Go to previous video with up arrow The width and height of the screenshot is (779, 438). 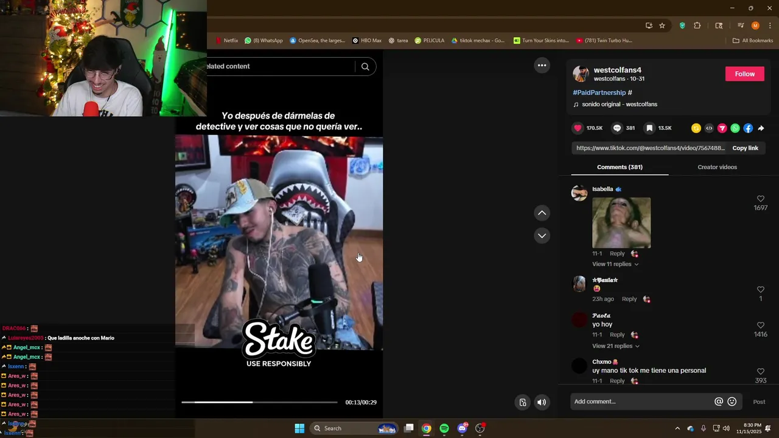click(x=542, y=213)
